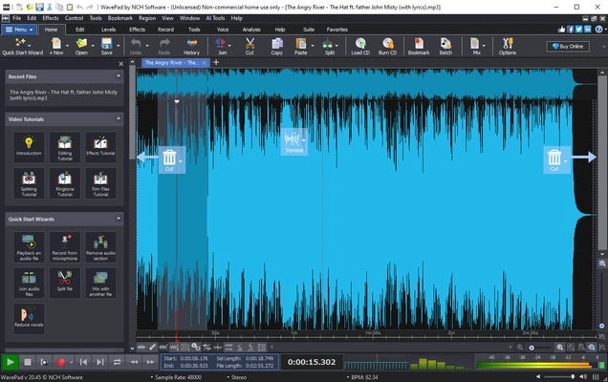Screen dimensions: 608x382
Task: Click Load CD
Action: coord(360,47)
